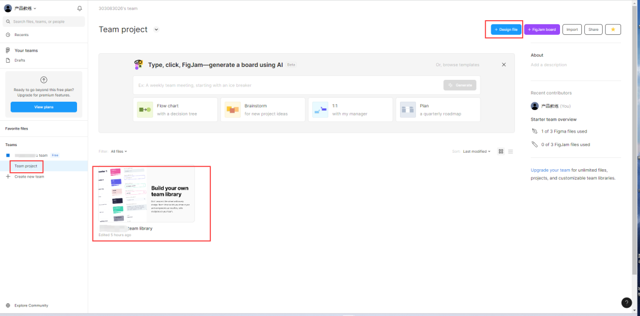
Task: Click the Figma logo beside Your teams
Action: point(8,50)
